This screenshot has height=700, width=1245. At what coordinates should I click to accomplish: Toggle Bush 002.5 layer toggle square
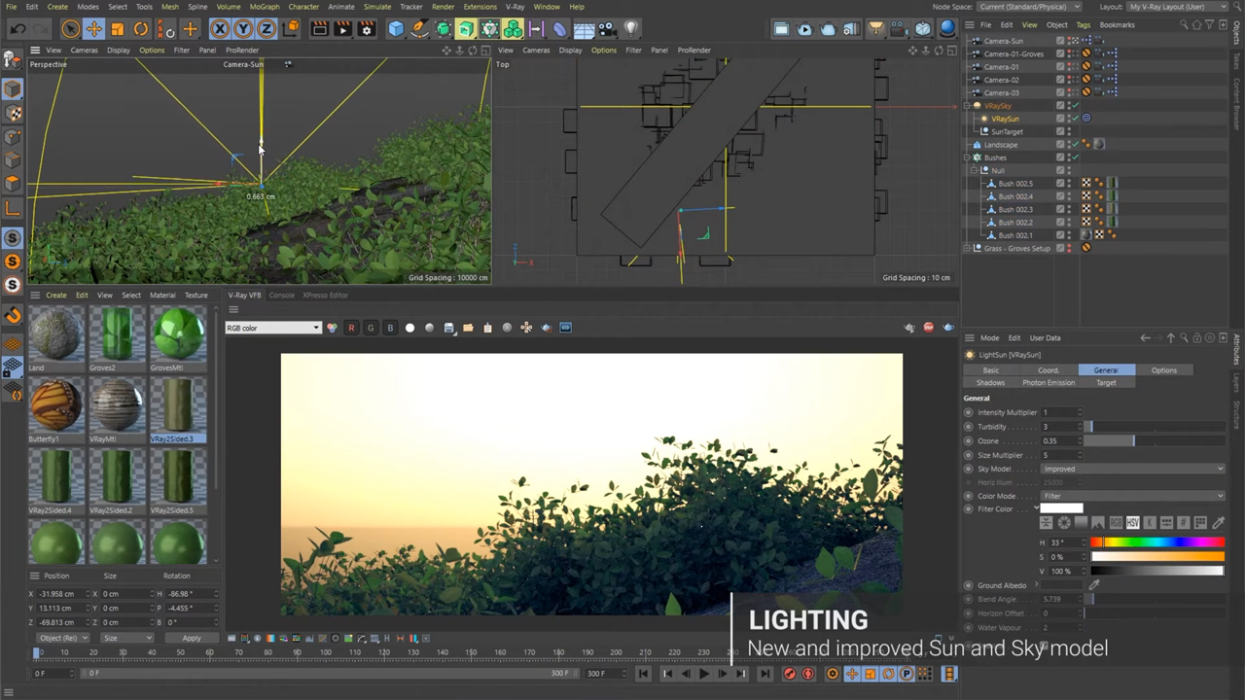point(1060,183)
